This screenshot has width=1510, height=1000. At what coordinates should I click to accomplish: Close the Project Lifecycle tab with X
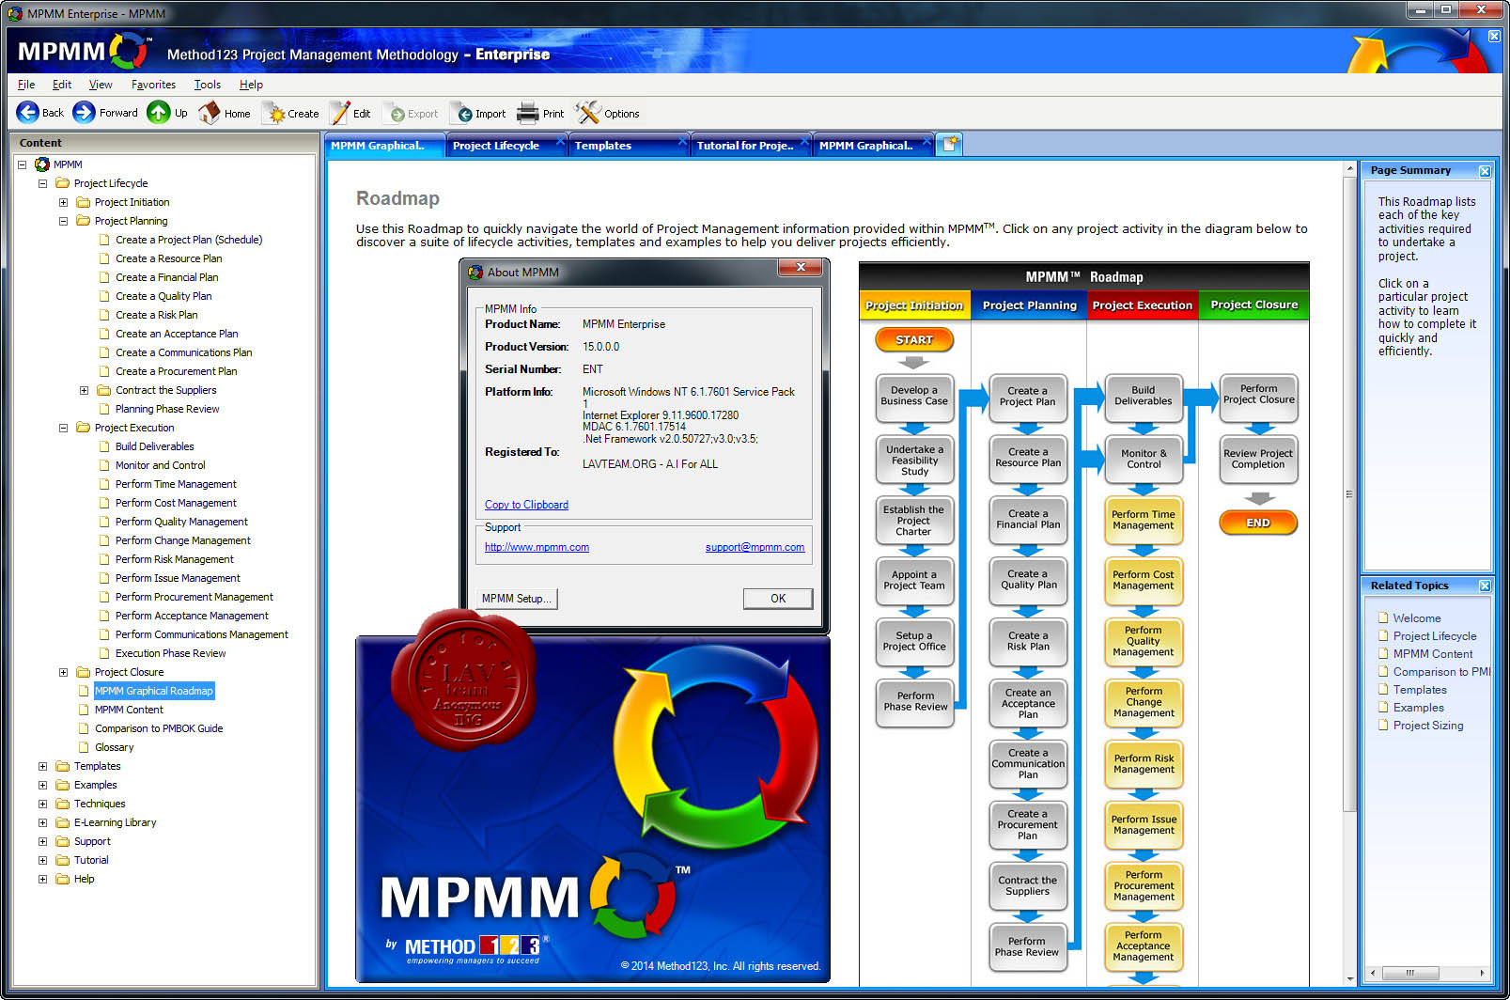click(560, 141)
